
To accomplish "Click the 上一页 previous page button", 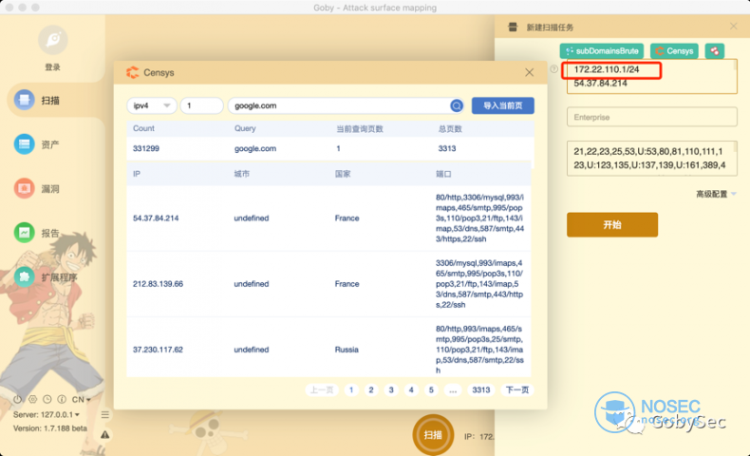I will (x=322, y=389).
